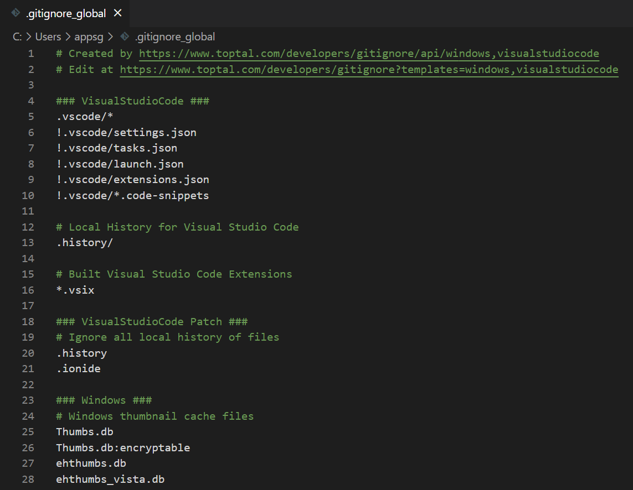Viewport: 633px width, 490px height.
Task: Click the ehthumbs_vista.db line text
Action: pyautogui.click(x=110, y=479)
